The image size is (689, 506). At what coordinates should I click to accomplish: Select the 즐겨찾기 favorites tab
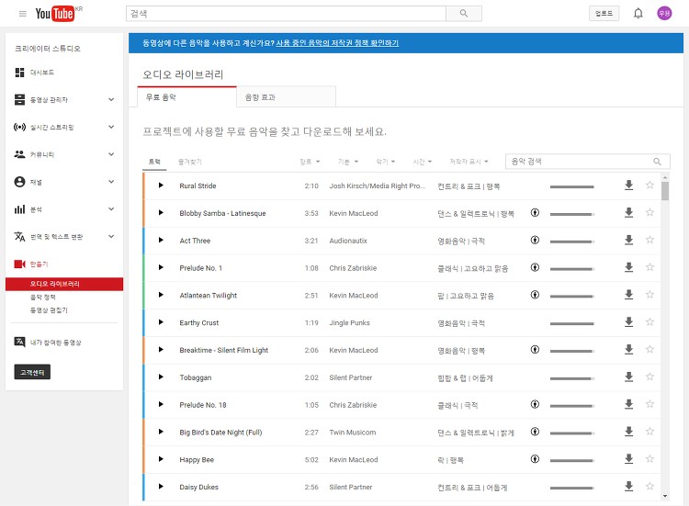pyautogui.click(x=190, y=162)
